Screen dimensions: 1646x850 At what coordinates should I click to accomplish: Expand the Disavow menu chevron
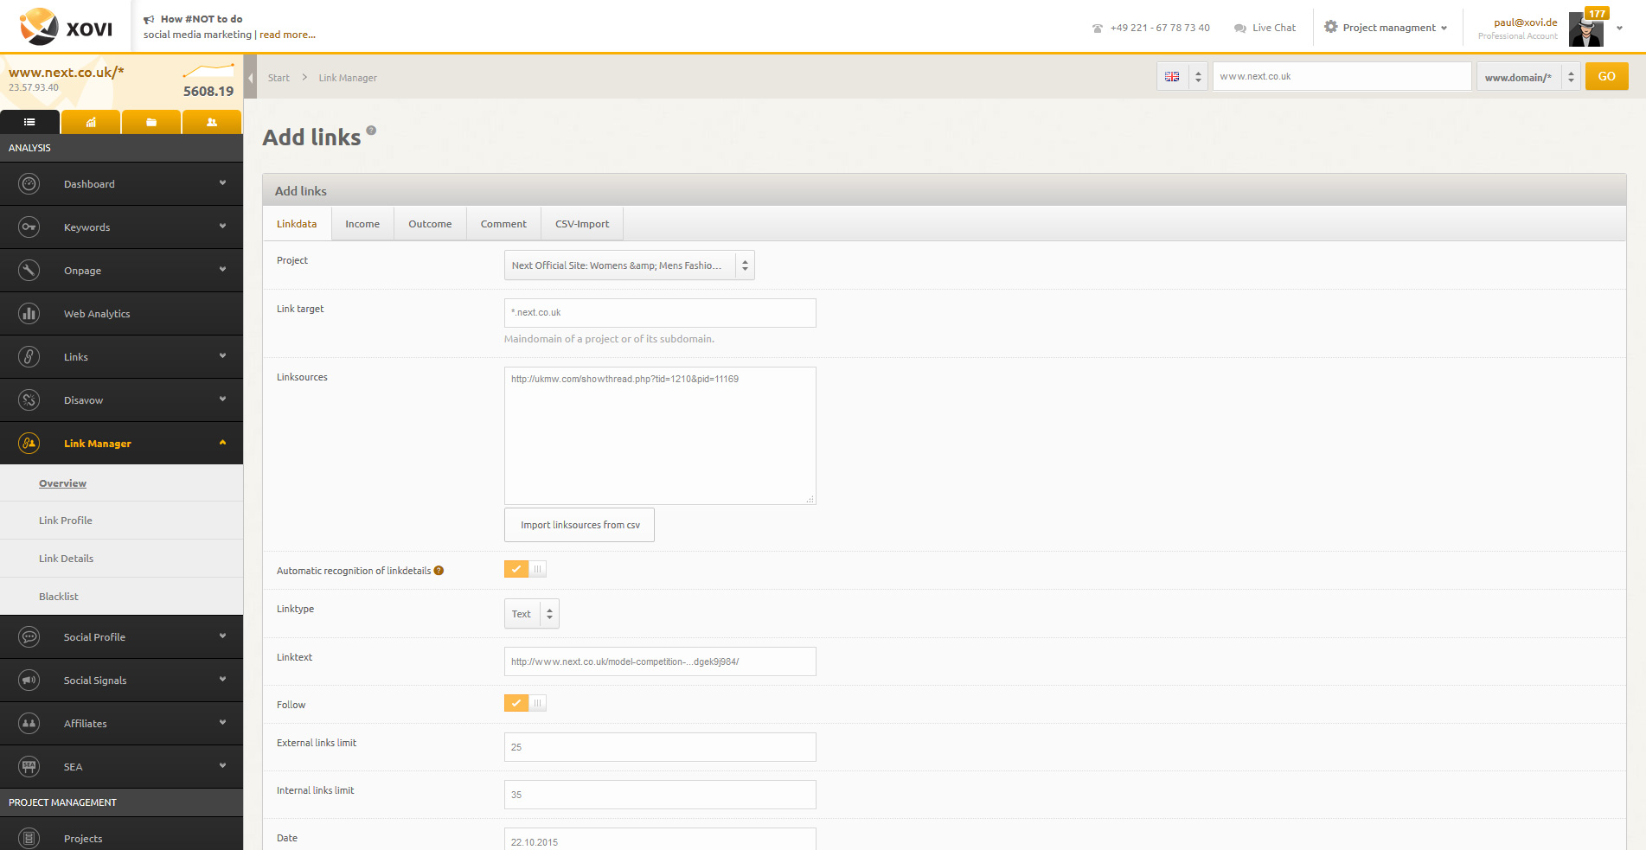tap(222, 399)
